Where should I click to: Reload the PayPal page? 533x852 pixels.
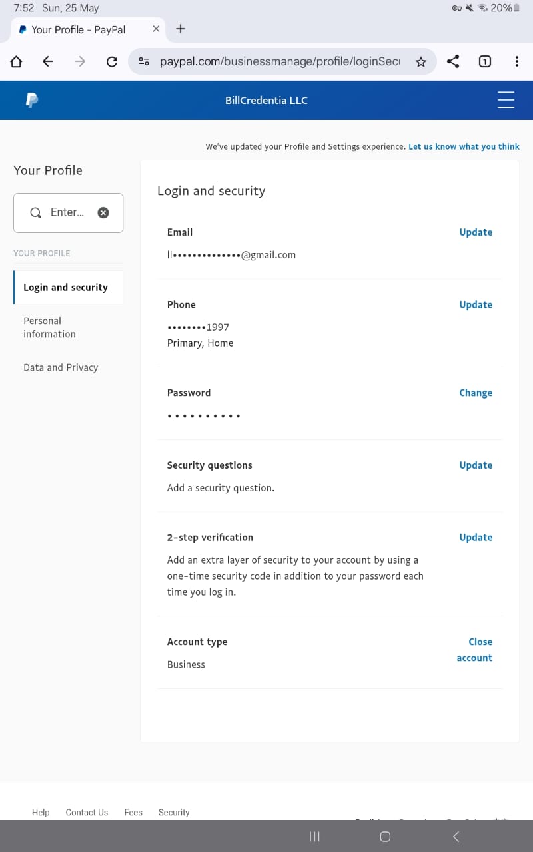112,62
